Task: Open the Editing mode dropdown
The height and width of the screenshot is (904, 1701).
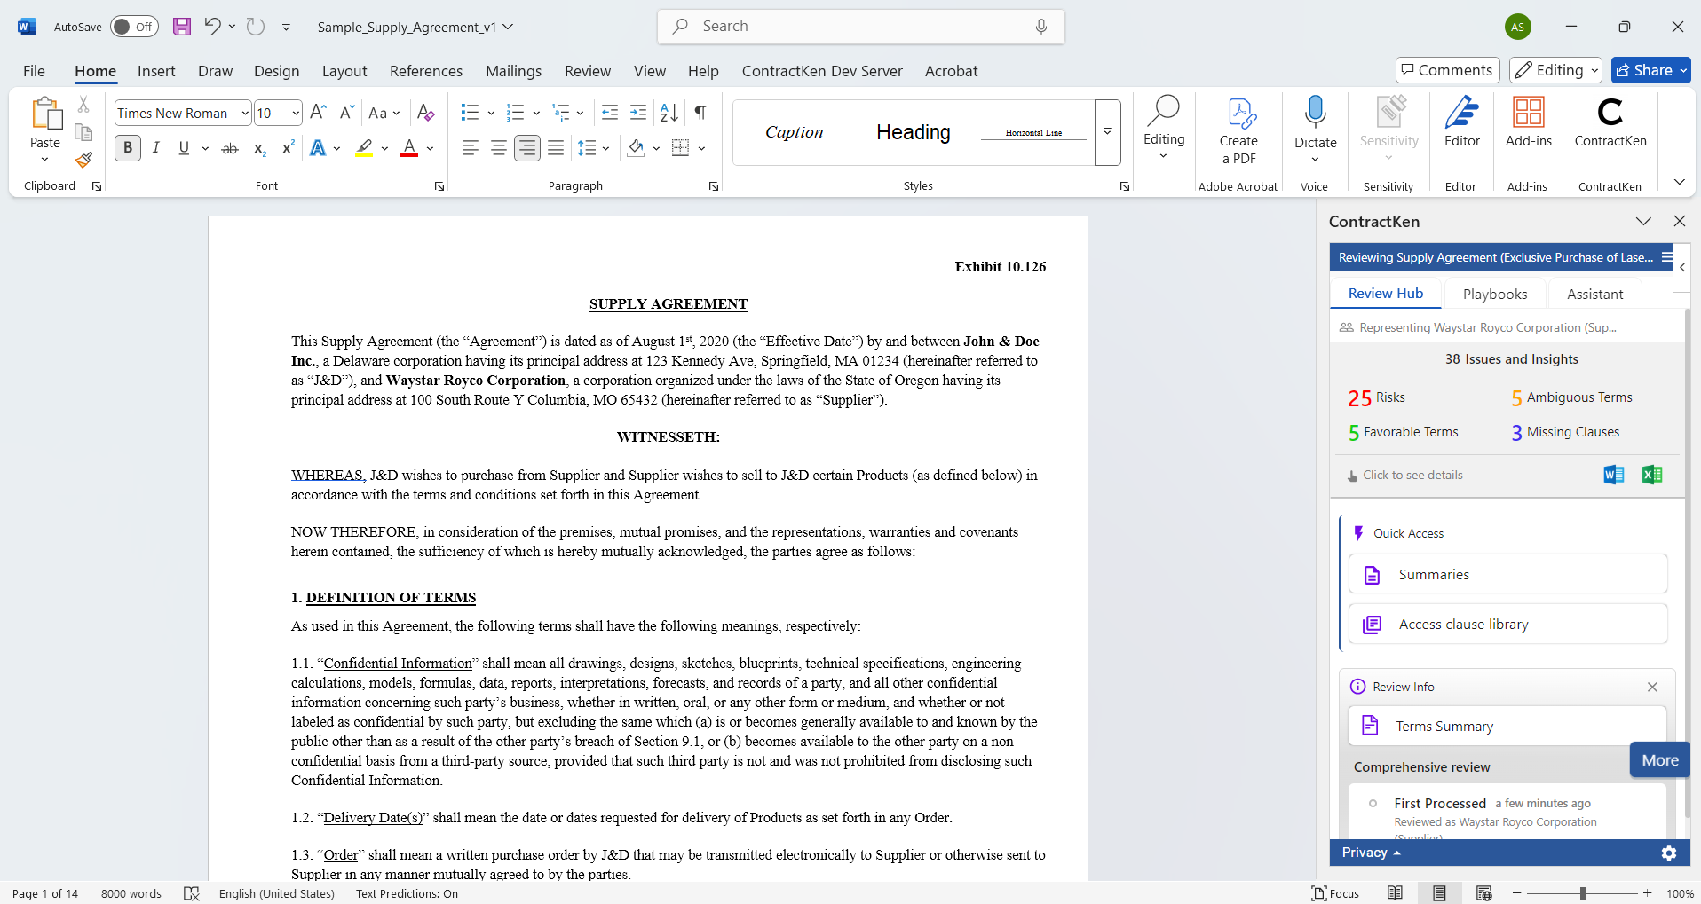Action: tap(1556, 70)
